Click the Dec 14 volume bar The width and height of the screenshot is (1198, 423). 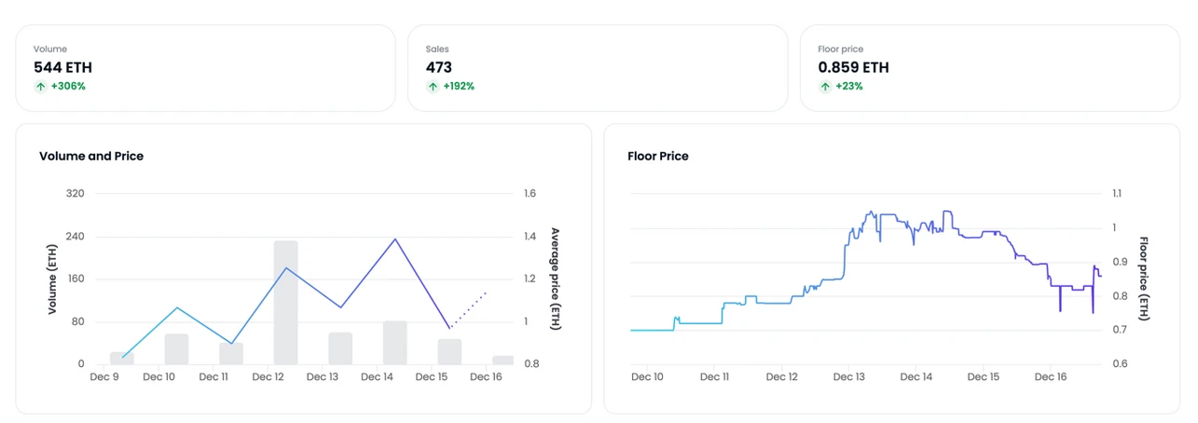coord(395,343)
